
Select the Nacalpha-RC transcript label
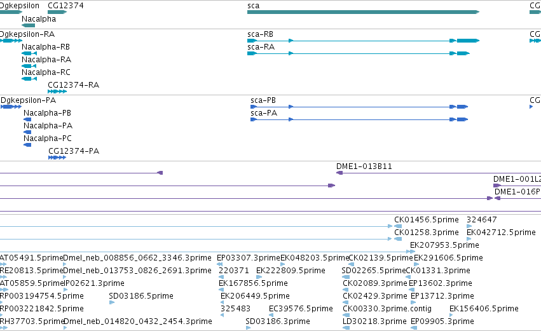46,72
